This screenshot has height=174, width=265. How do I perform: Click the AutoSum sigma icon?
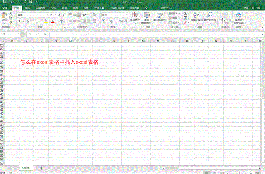(x=186, y=14)
